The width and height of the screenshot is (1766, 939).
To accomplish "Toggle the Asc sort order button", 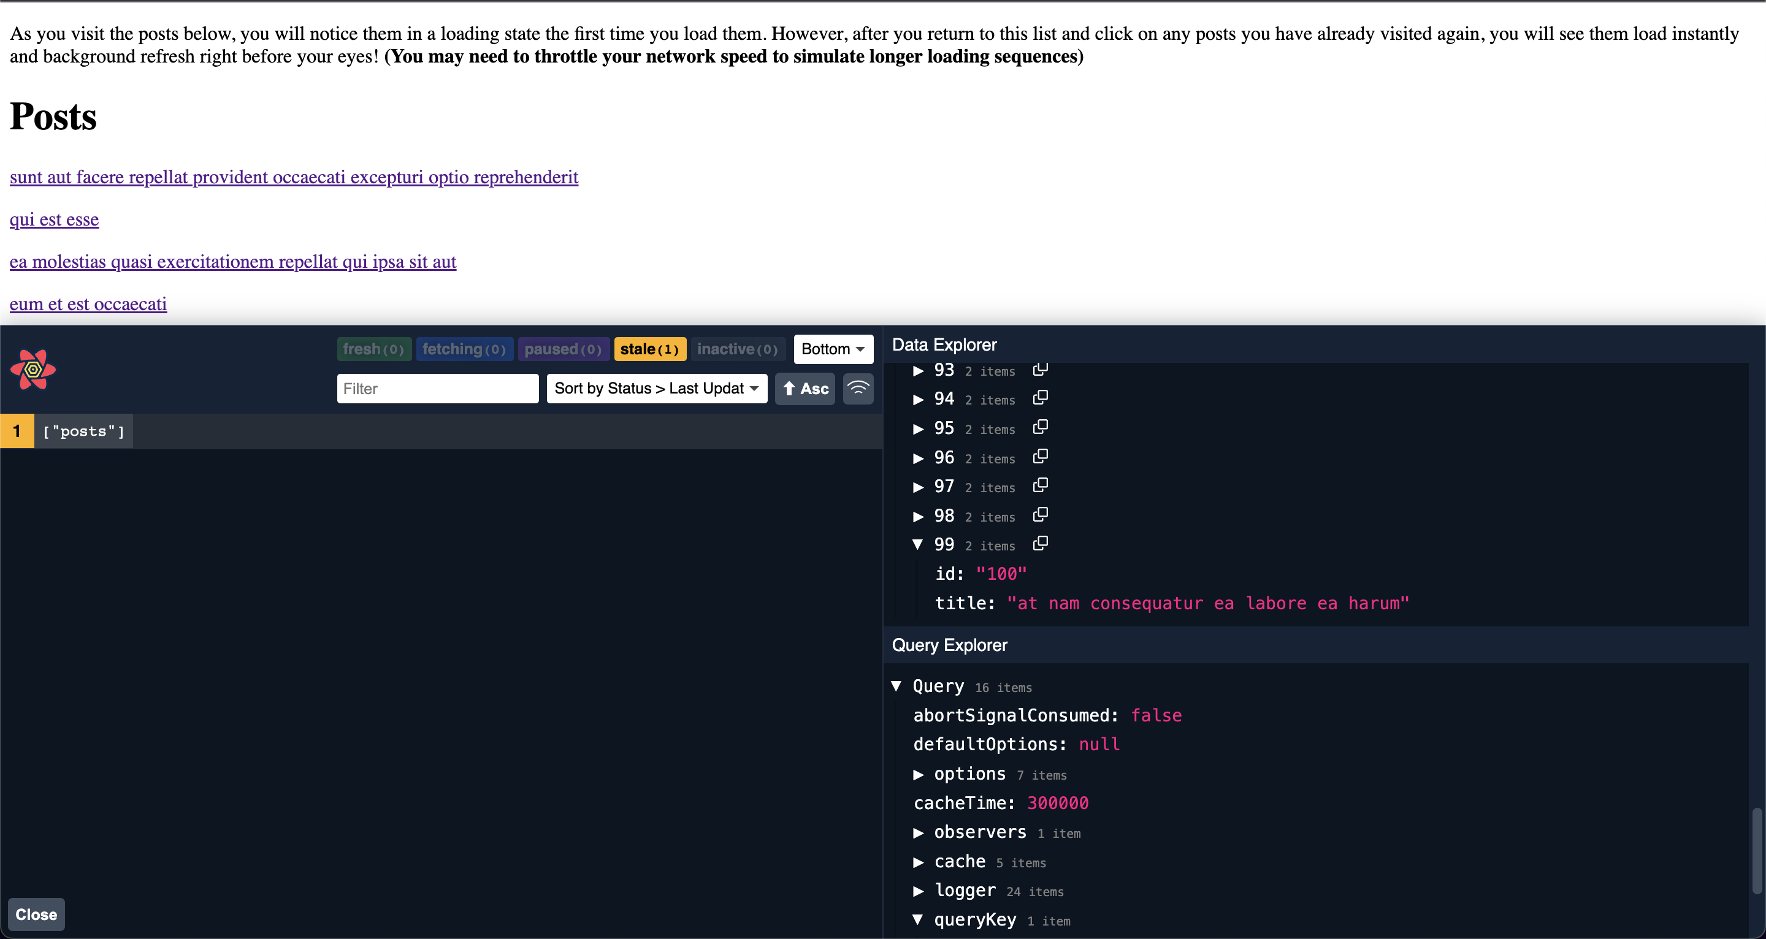I will click(805, 389).
